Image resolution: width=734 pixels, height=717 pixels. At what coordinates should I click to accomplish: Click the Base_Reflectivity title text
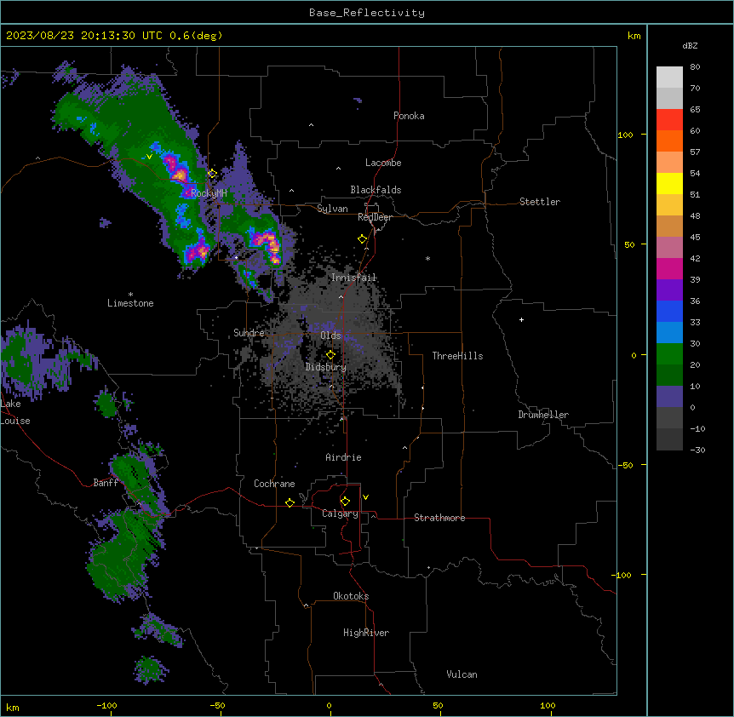(367, 13)
